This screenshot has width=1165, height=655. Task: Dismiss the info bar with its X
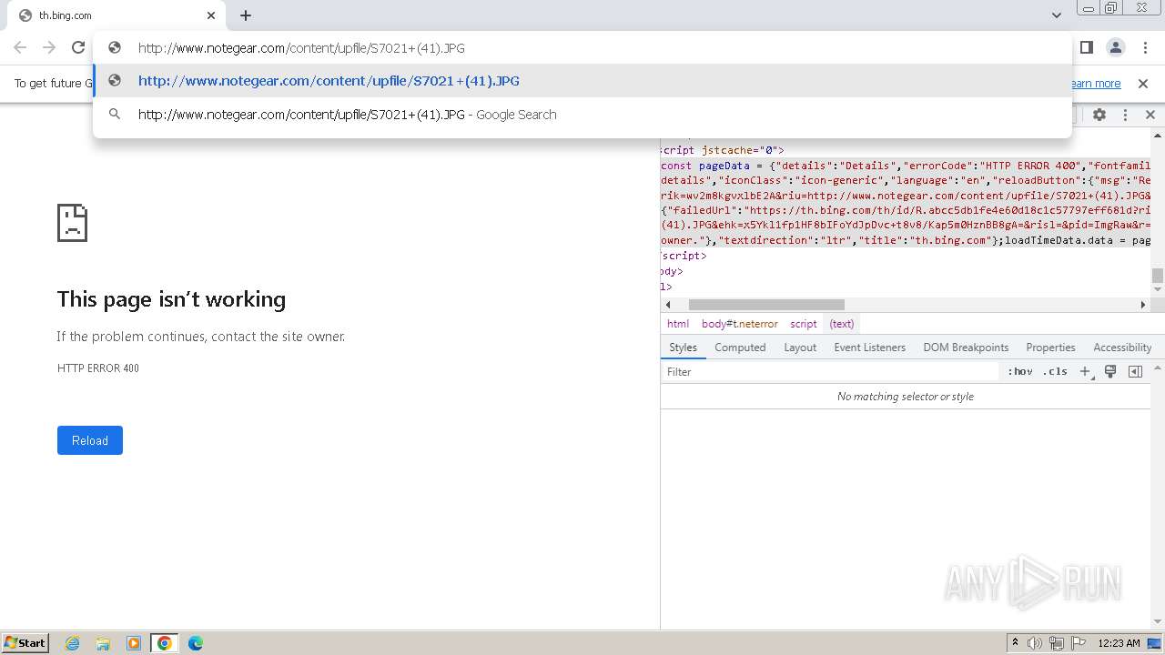coord(1143,84)
